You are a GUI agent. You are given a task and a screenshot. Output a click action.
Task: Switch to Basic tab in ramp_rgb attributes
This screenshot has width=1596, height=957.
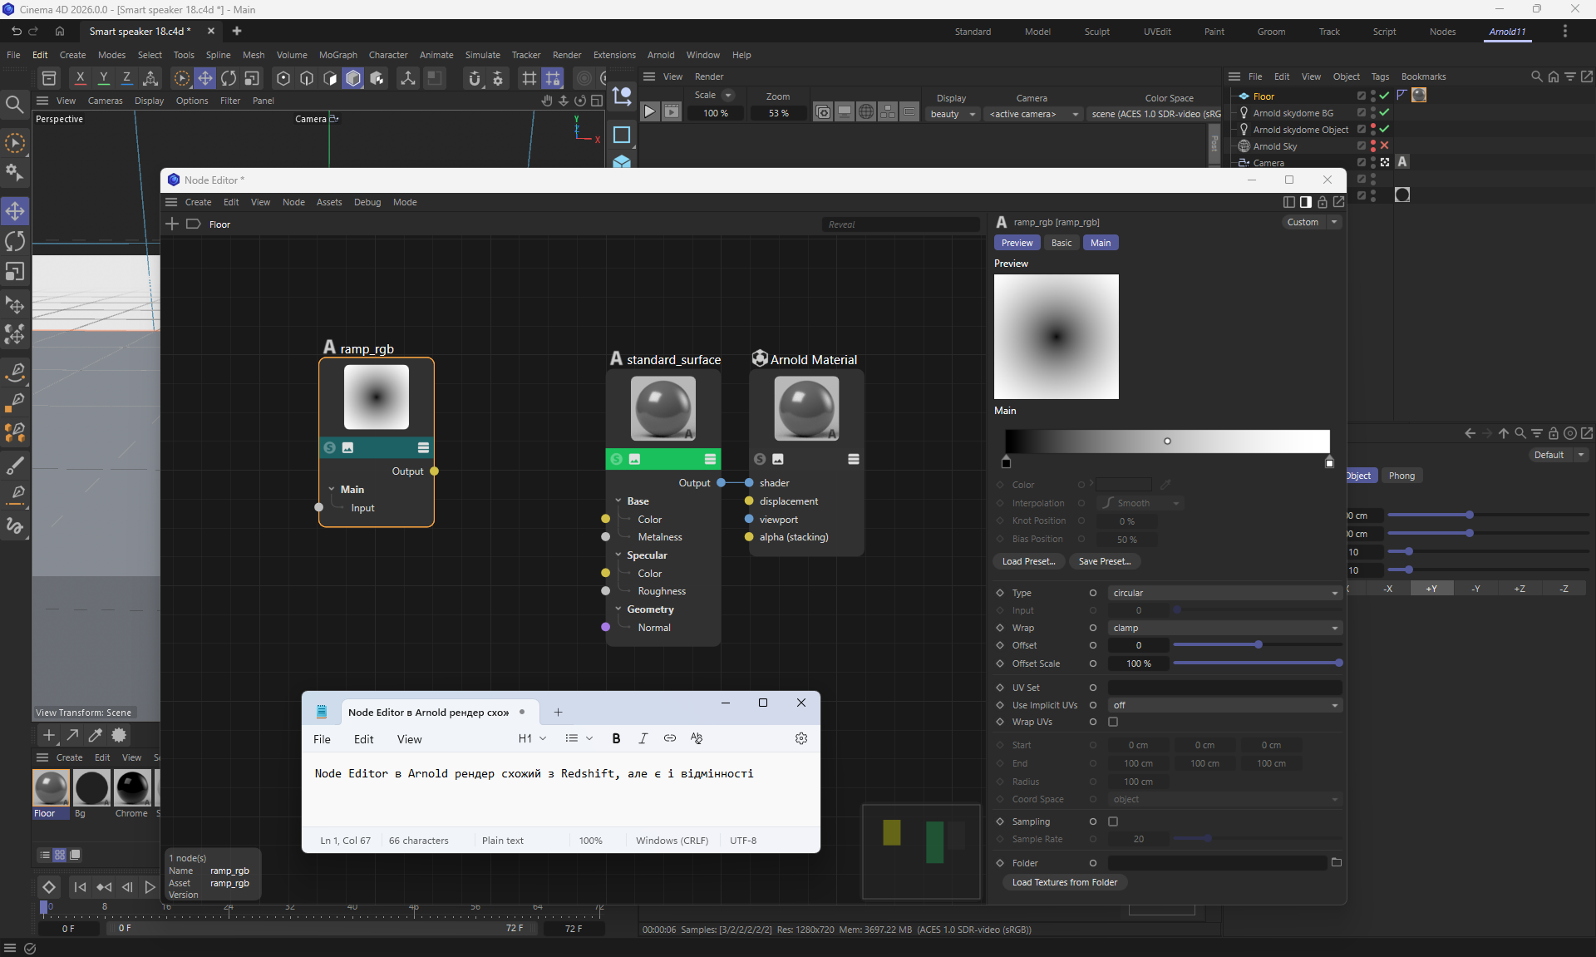tap(1061, 243)
